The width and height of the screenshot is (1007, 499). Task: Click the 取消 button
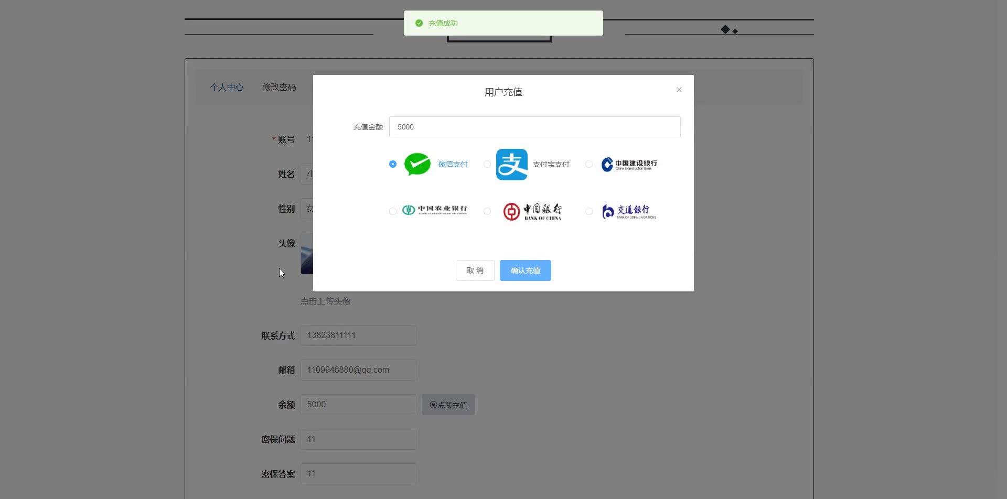475,270
